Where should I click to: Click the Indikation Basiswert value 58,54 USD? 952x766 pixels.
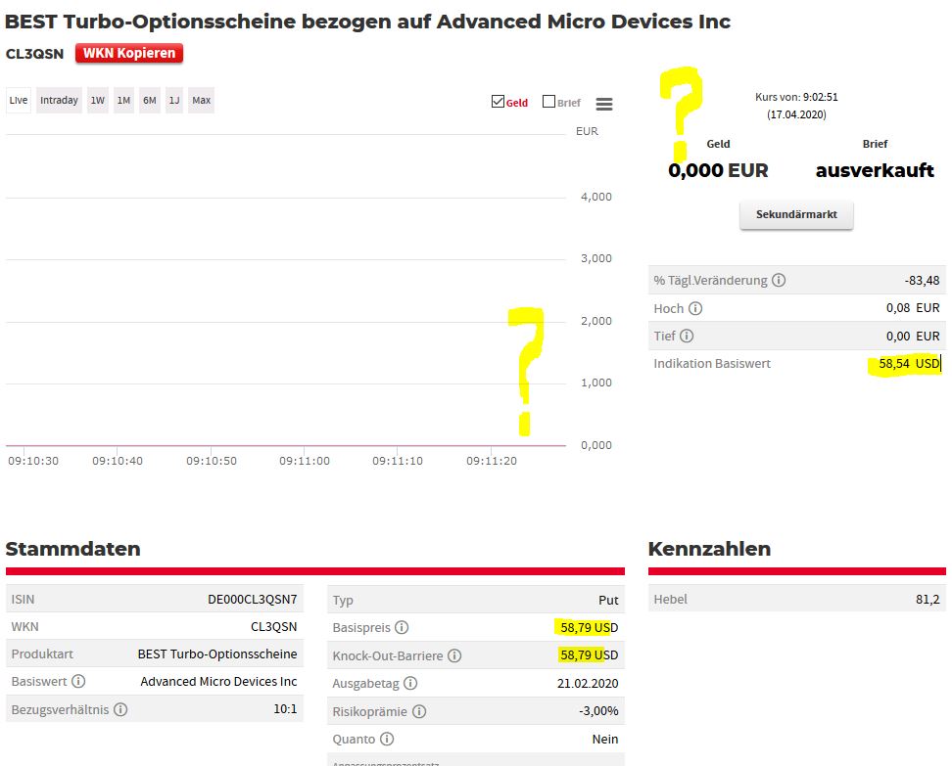[909, 363]
